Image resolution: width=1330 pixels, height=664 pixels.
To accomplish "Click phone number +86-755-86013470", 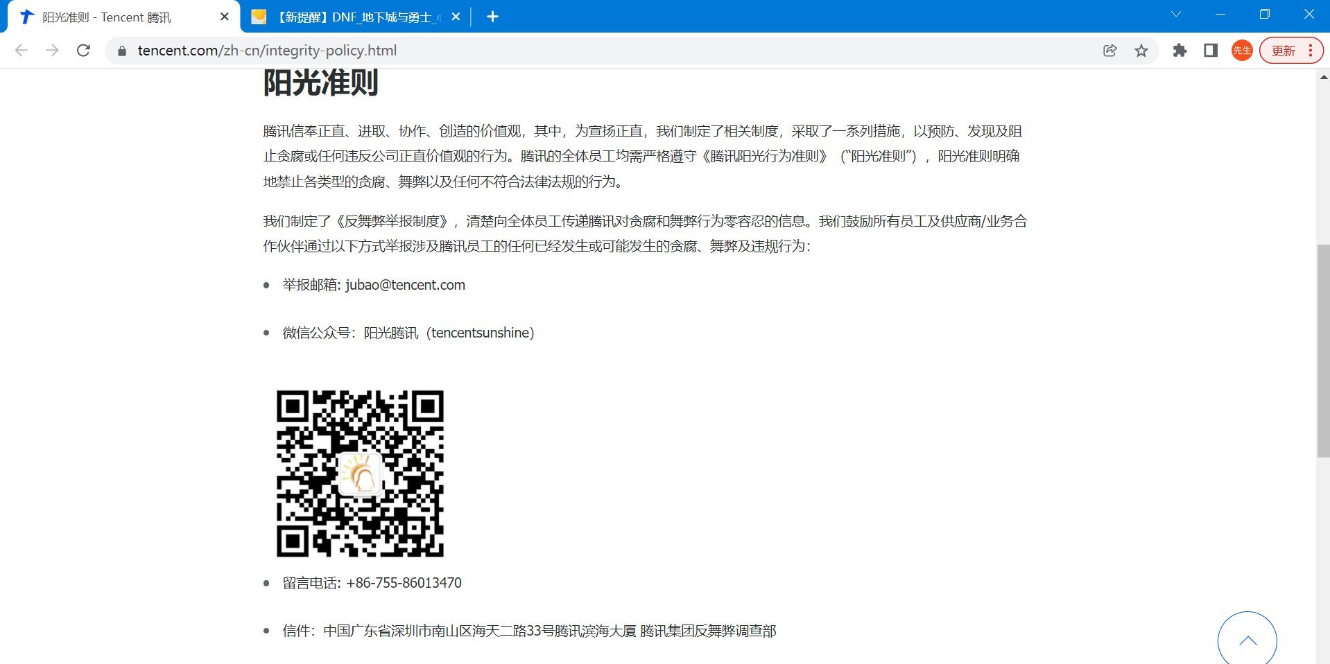I will 404,583.
